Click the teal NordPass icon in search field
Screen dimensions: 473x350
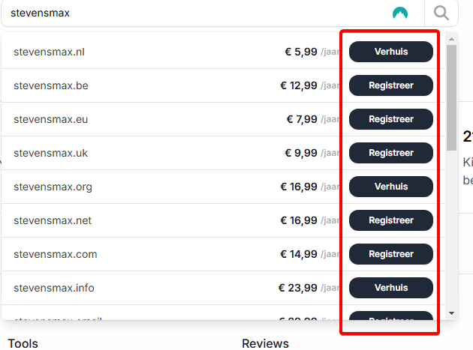[400, 13]
